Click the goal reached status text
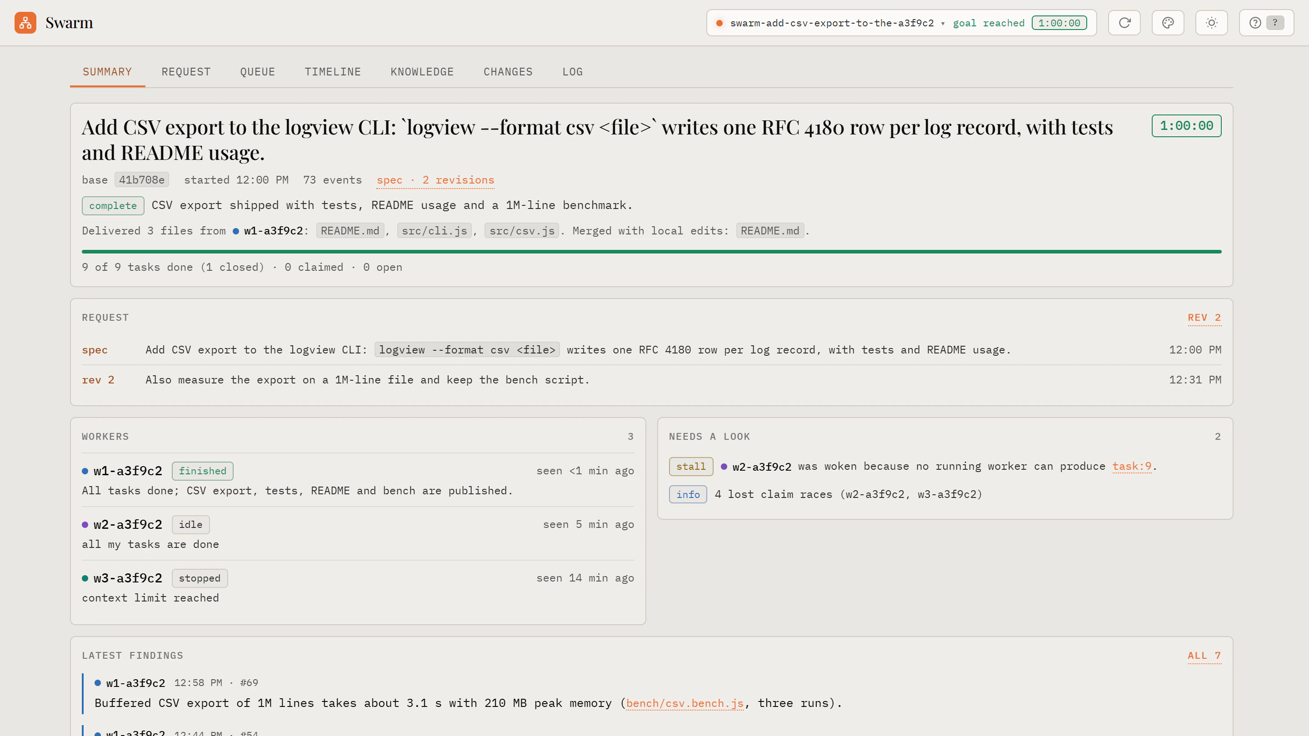Viewport: 1309px width, 736px height. tap(989, 23)
